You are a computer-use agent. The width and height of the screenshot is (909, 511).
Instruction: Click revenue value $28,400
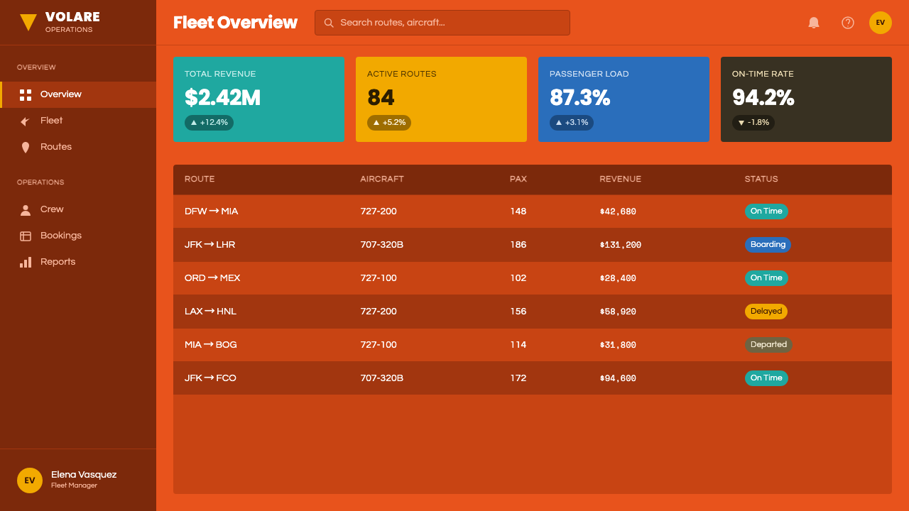(x=618, y=278)
